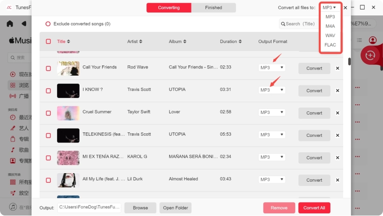Remove TELEKINESIS row with X
Viewport: 383px width, 216px height.
(x=338, y=135)
